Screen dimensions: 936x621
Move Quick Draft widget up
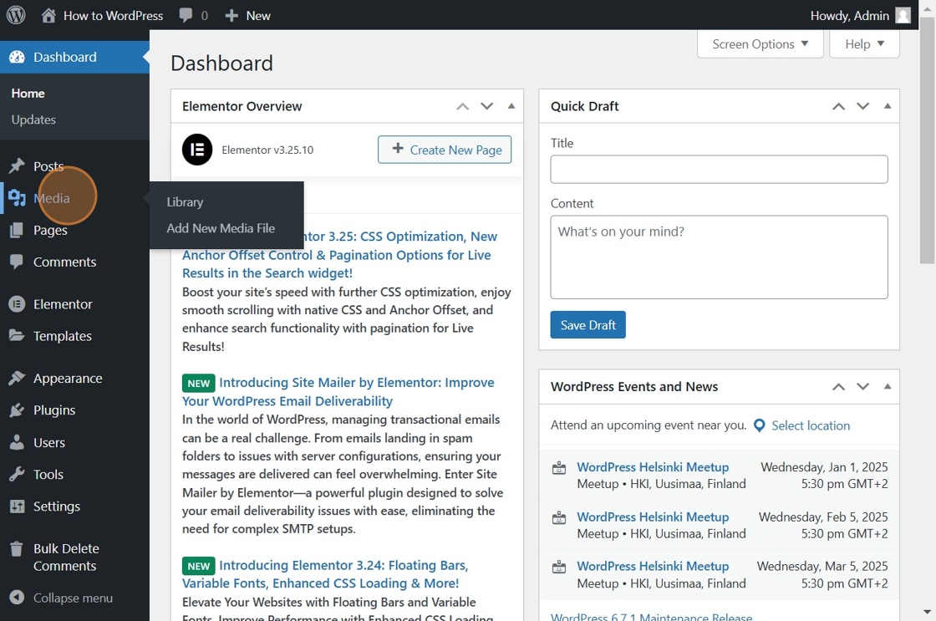coord(839,106)
